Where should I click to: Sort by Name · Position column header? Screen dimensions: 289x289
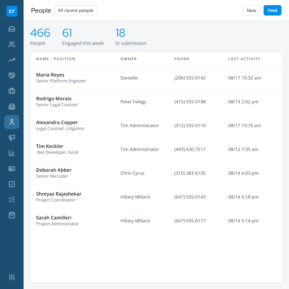[56, 59]
